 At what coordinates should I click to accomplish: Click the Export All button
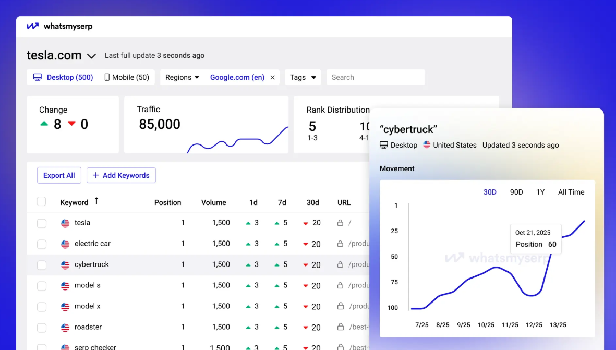click(x=59, y=175)
